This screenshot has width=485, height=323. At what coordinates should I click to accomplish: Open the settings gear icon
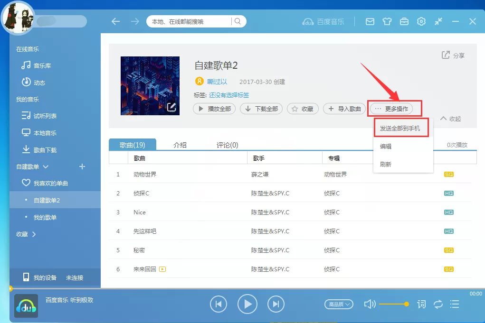pyautogui.click(x=421, y=21)
